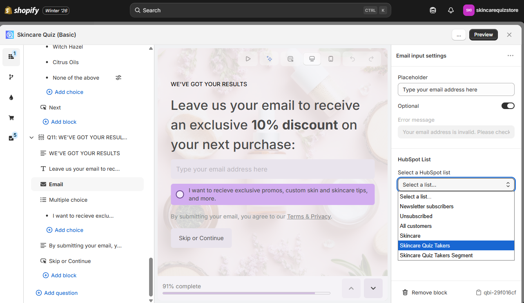Open the Email input settings overflow menu
Screen dimensions: 524x303
[510, 56]
